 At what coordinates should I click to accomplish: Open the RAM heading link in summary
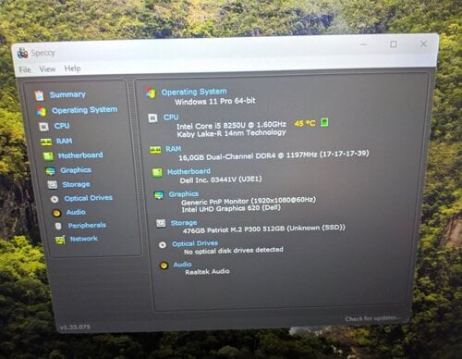[173, 149]
